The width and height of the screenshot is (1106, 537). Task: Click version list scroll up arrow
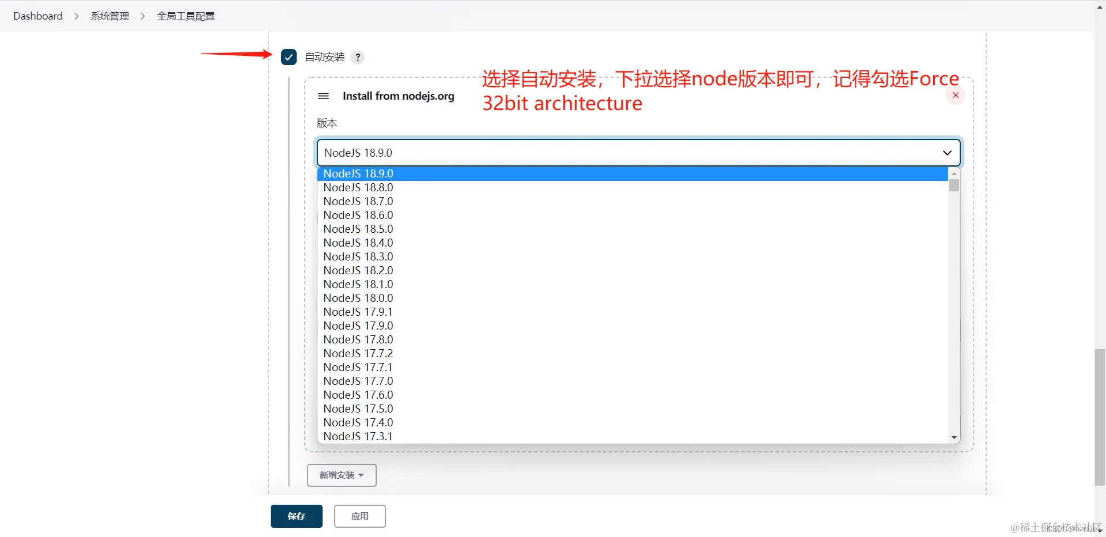[954, 173]
